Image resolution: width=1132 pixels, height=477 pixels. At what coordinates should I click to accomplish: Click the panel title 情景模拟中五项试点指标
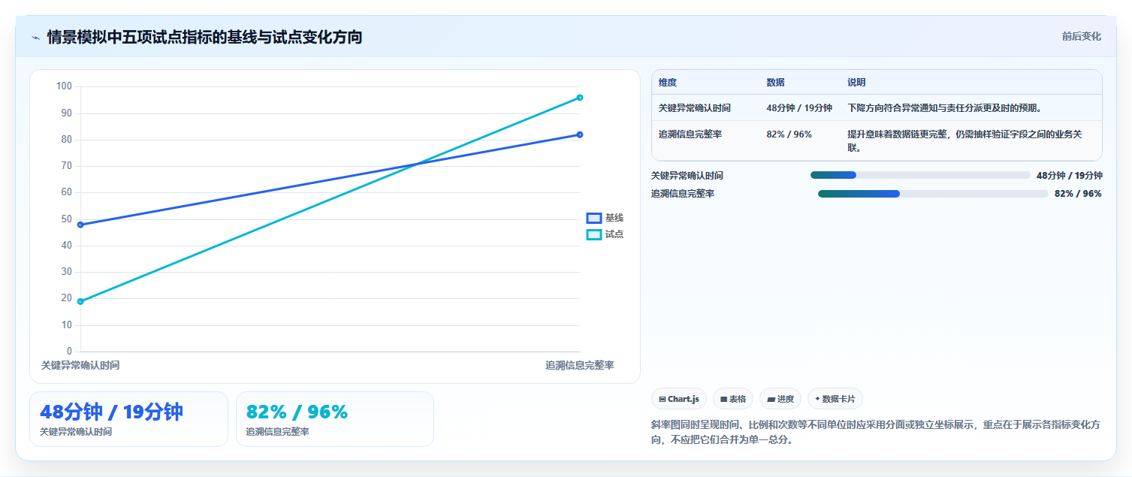(204, 37)
